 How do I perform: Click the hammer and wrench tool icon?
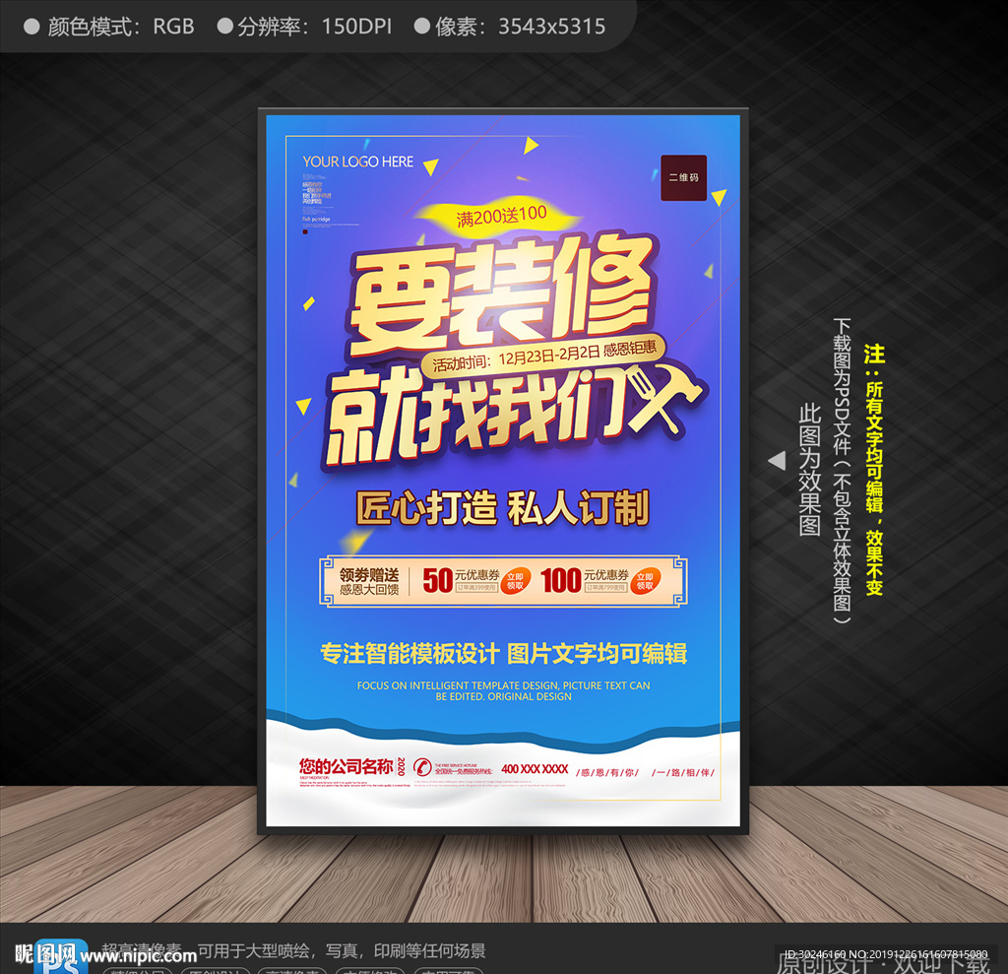(663, 400)
